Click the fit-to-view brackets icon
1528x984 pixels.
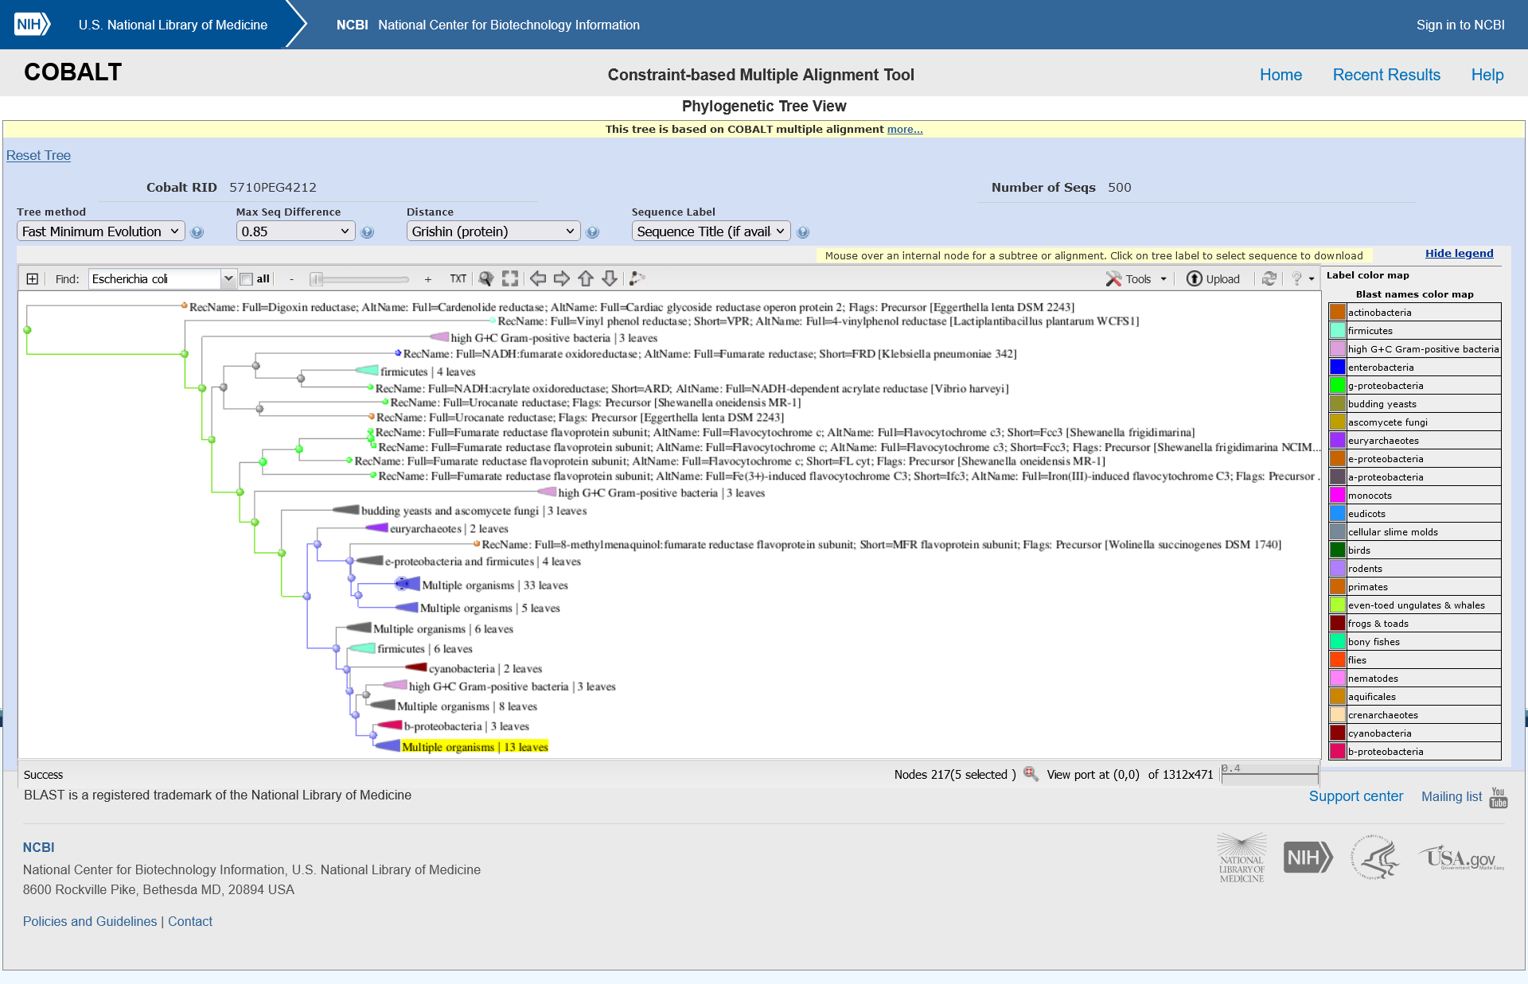510,278
